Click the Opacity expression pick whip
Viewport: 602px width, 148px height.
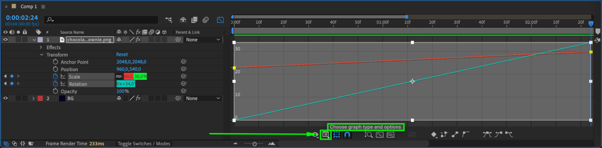click(183, 91)
